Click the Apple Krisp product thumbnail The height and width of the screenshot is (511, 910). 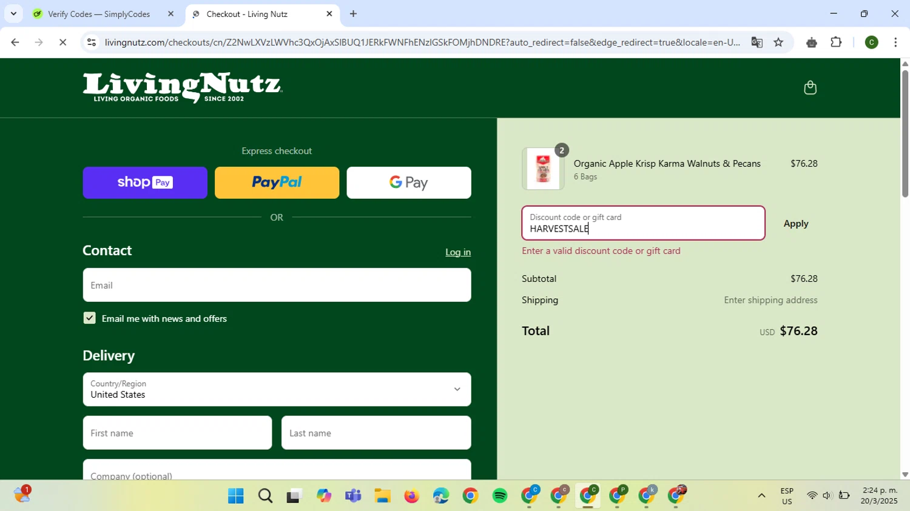pyautogui.click(x=543, y=169)
